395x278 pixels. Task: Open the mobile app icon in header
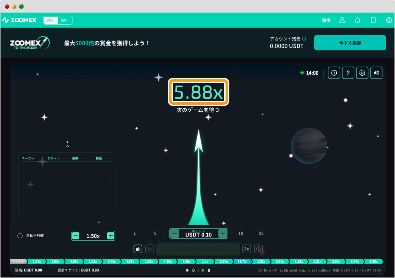(373, 20)
